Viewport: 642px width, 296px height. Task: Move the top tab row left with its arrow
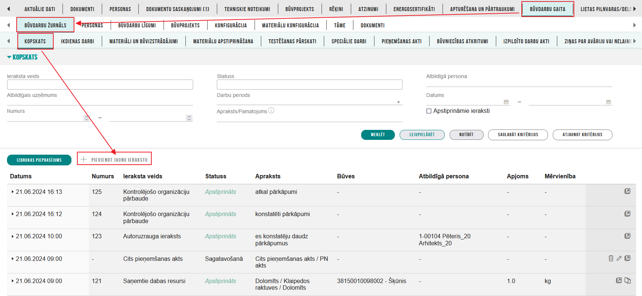click(x=9, y=9)
